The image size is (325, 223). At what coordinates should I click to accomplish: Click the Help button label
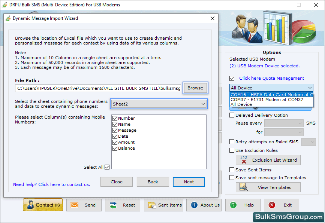(249, 205)
